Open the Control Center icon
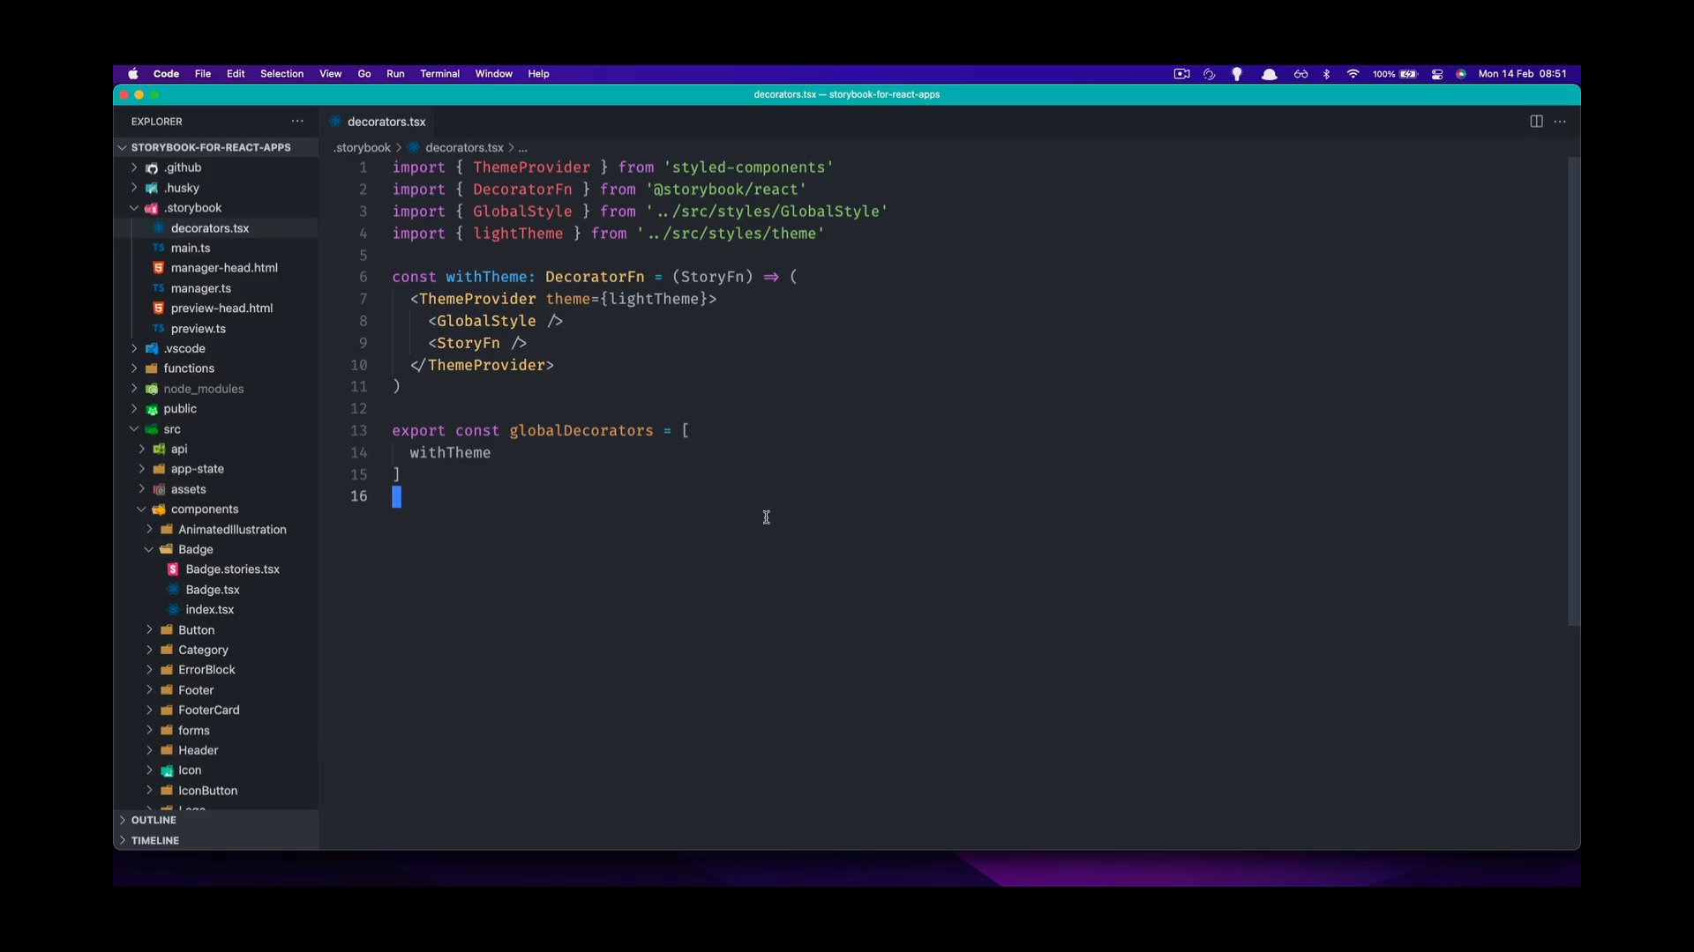1694x952 pixels. [1437, 74]
